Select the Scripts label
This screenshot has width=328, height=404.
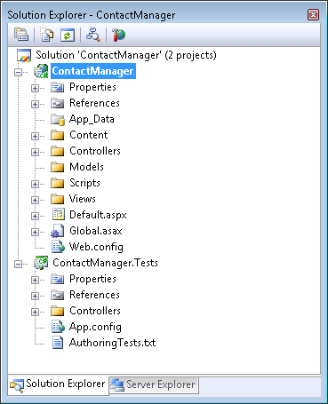(84, 183)
